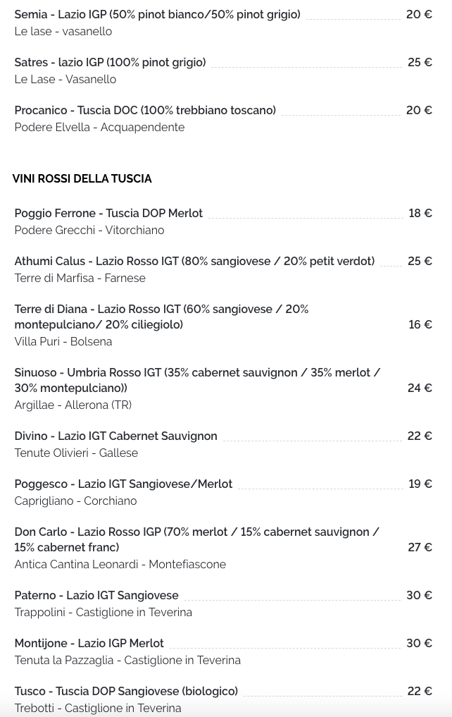Viewport: 452px width, 717px height.
Task: Click Paterno Lazio IGT Sangiovese title
Action: coord(96,595)
